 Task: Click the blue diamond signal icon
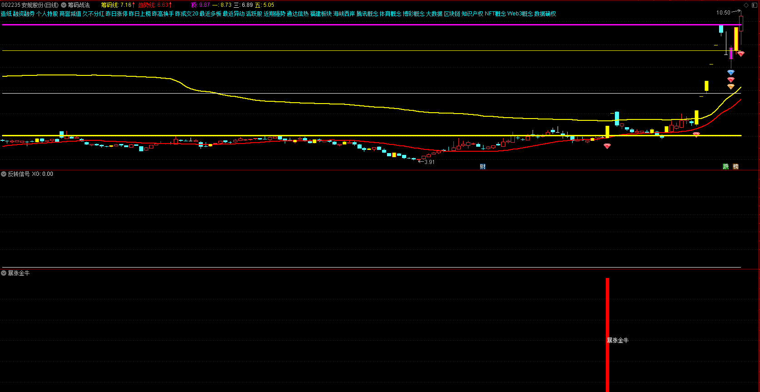(731, 73)
